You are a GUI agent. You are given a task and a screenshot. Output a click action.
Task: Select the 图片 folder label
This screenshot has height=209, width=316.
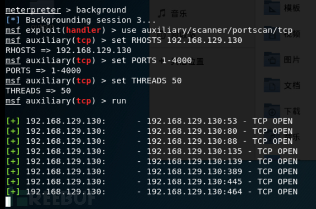[x=292, y=60]
